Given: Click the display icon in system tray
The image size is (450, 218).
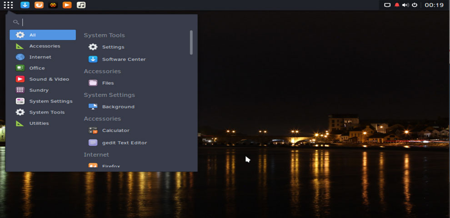Looking at the screenshot, I should (387, 5).
